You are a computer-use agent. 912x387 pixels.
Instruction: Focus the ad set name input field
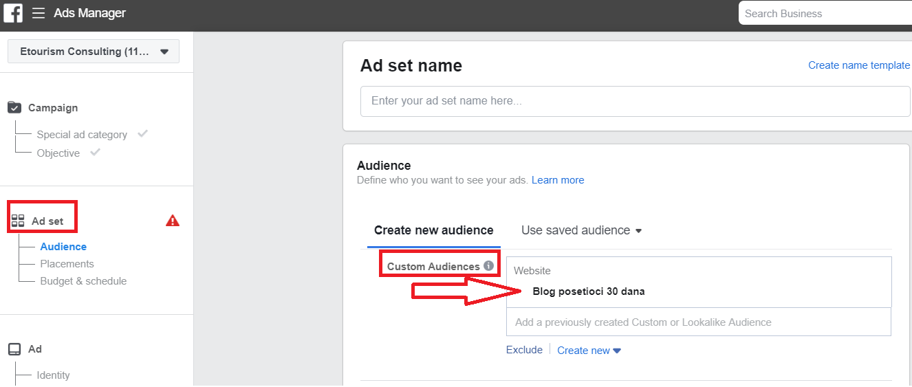click(635, 101)
